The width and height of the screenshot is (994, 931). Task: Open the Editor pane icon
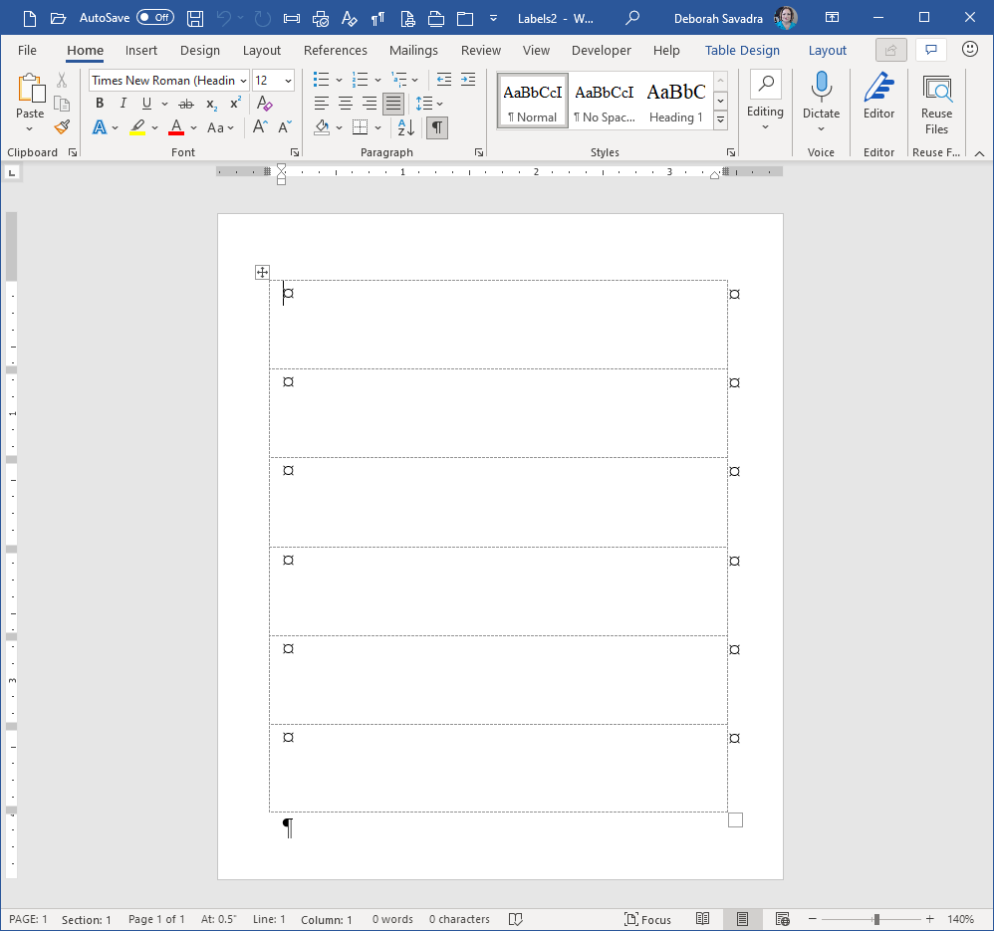(x=878, y=97)
